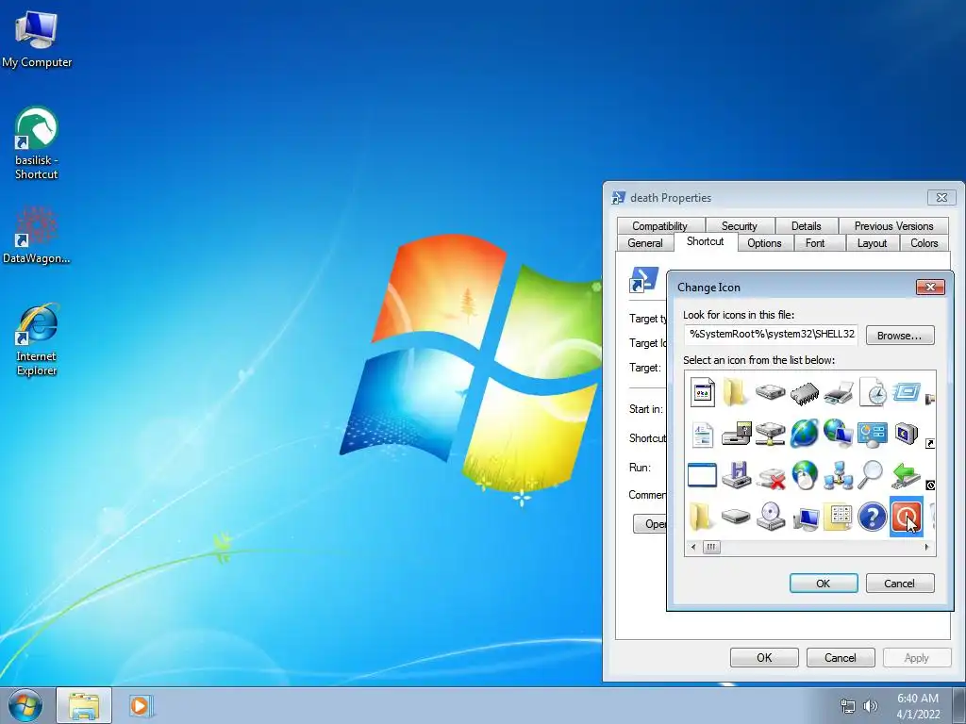Cancel the Change Icon dialog
Screen dimensions: 966x724
tap(899, 583)
